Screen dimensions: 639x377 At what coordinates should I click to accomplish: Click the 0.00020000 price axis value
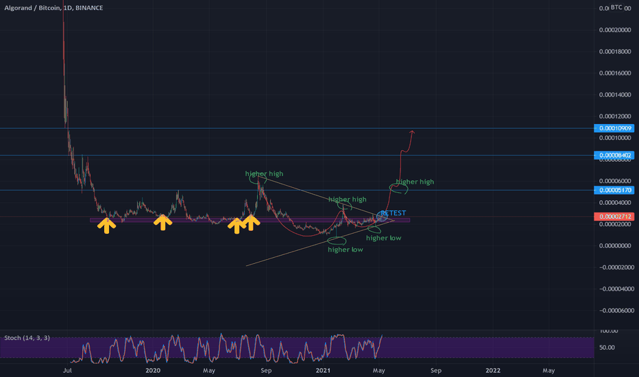615,29
